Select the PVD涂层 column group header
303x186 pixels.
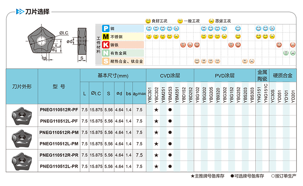[x=225, y=76]
